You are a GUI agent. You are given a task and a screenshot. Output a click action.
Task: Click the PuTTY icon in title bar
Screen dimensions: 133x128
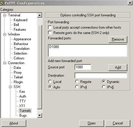click(2, 3)
